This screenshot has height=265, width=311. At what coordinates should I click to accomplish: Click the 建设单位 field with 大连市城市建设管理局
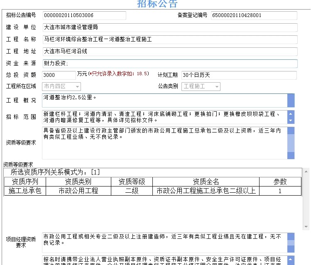tap(170, 27)
